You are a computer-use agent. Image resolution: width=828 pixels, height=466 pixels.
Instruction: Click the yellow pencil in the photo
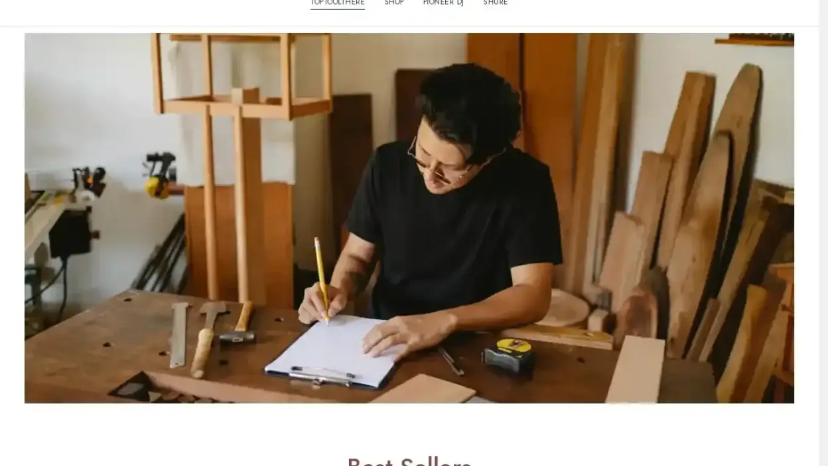tap(321, 280)
